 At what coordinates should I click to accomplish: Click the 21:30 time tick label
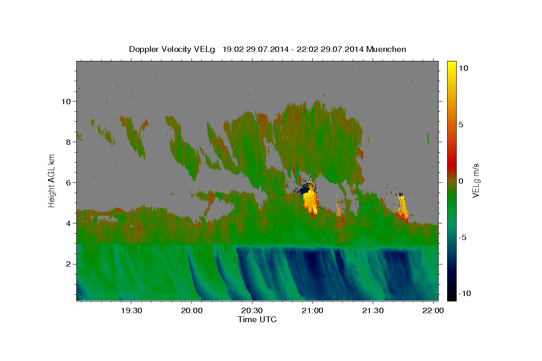tap(373, 310)
